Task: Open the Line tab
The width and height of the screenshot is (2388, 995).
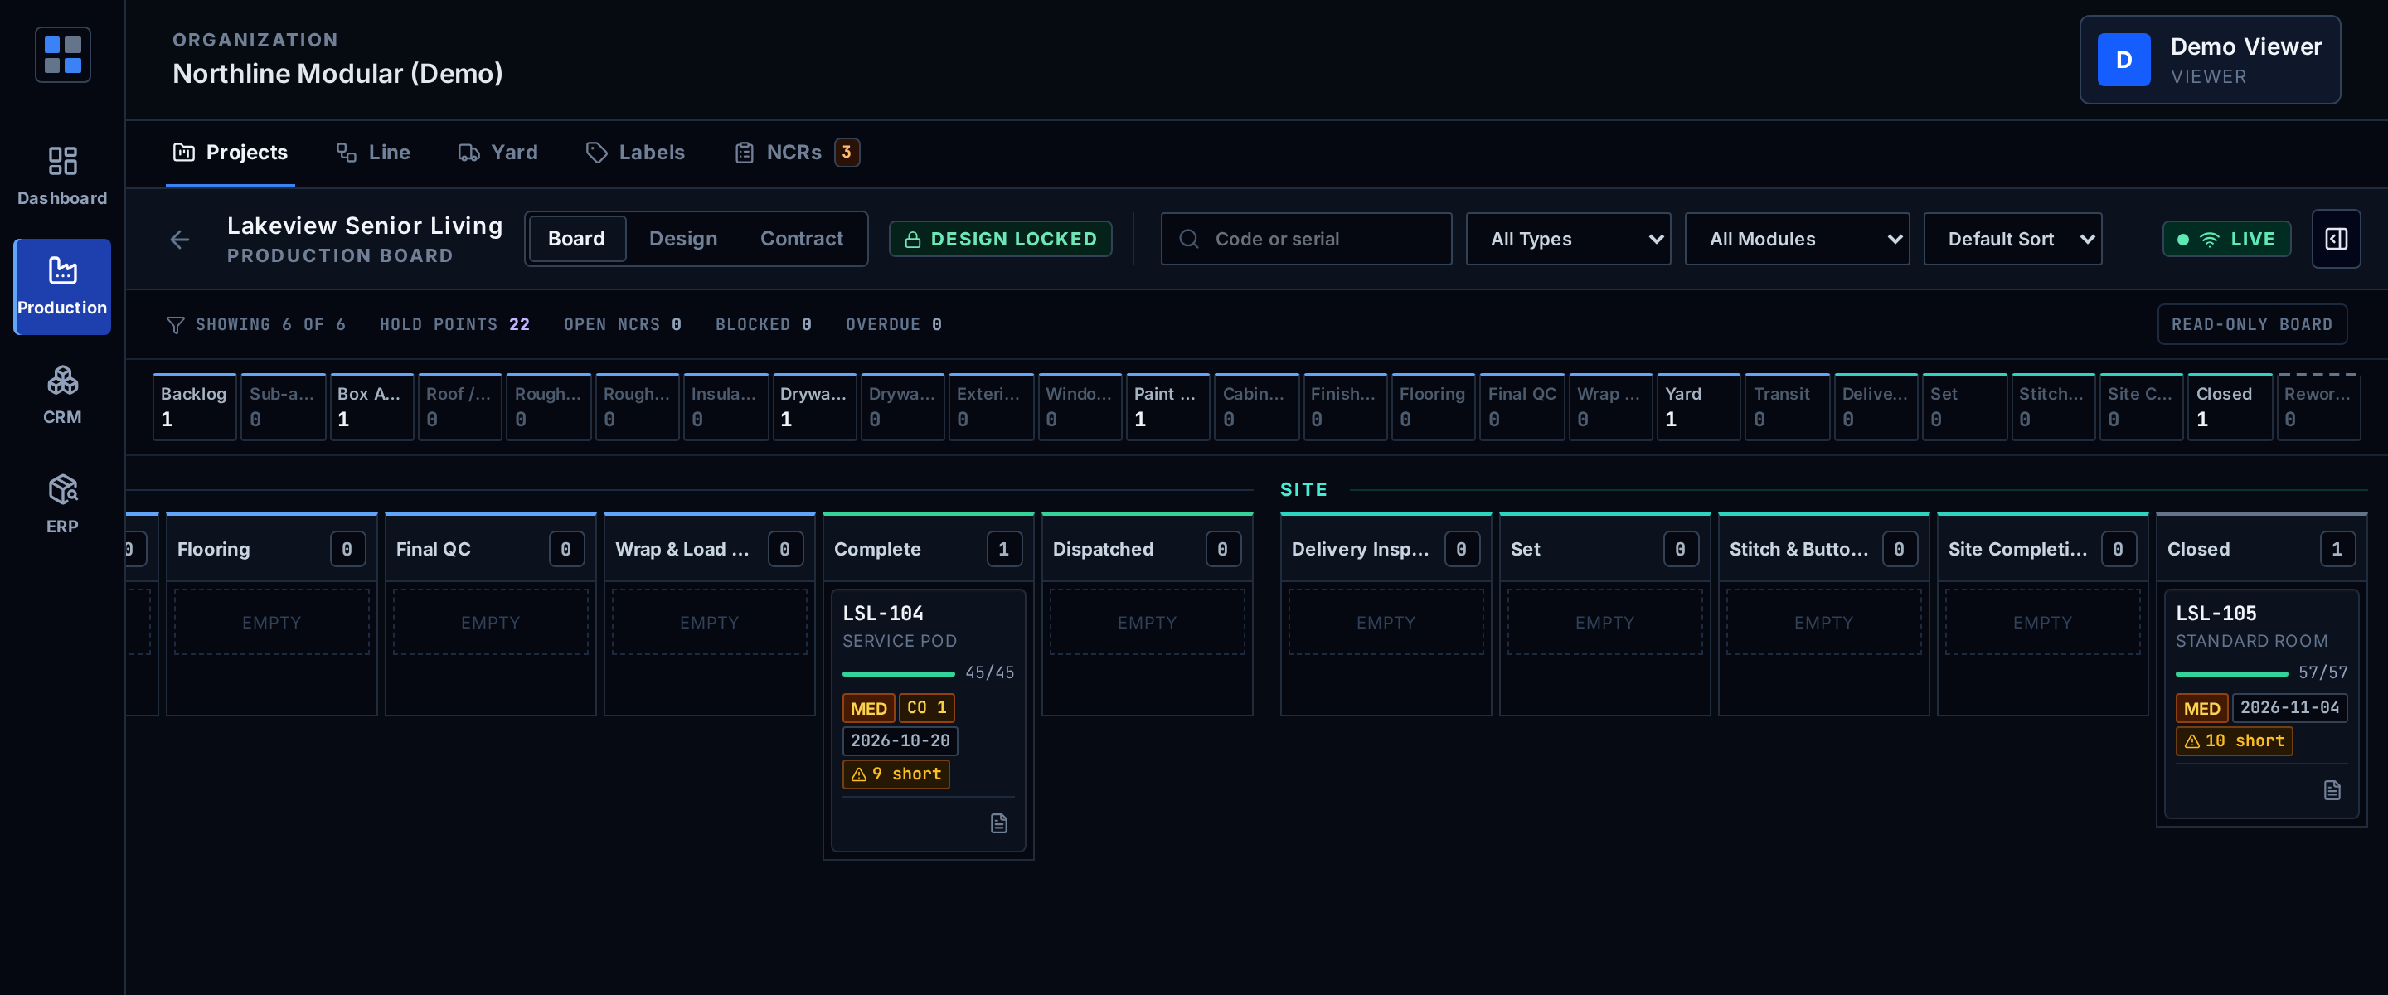Action: point(374,152)
